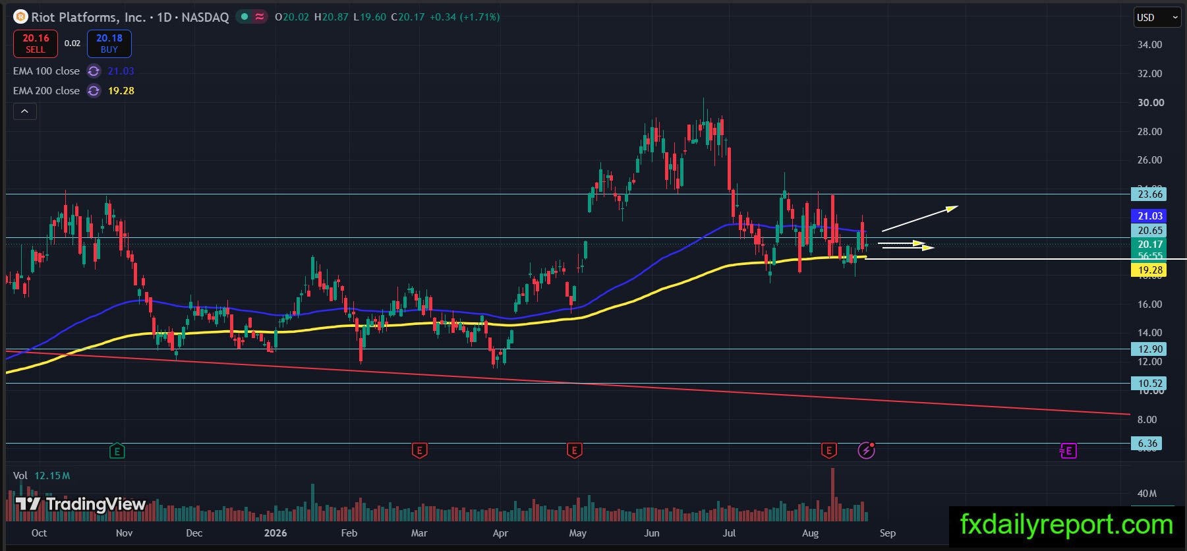Click the +0.34 (+1.71%) change value

[x=465, y=17]
